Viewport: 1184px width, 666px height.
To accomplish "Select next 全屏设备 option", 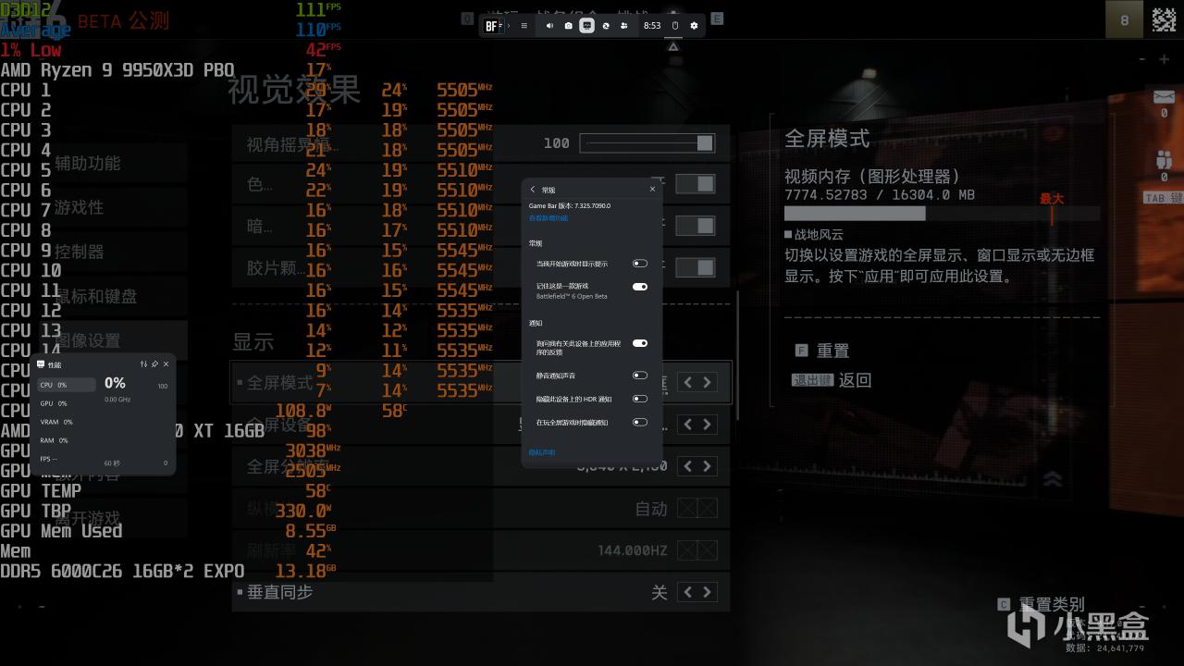I will [x=708, y=425].
